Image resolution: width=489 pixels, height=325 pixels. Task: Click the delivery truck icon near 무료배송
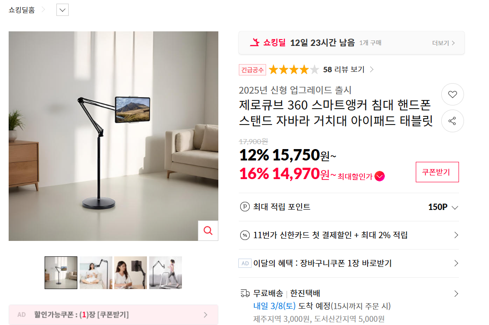[x=245, y=293]
